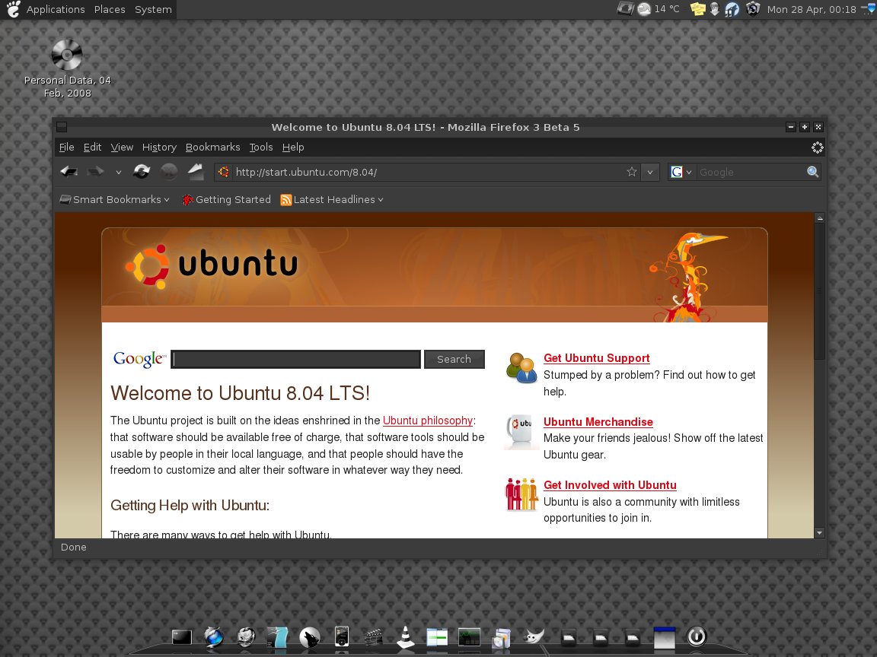Click the forward navigation arrow
The height and width of the screenshot is (657, 877).
pos(96,172)
